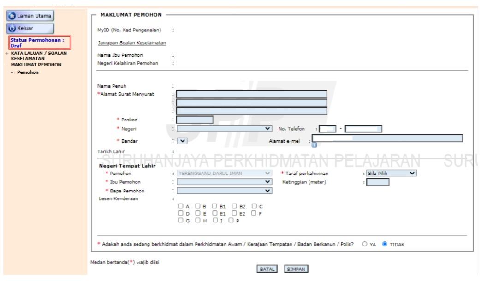
Task: Open the Pemohon Terengganu Darul Iman dropdown
Action: [x=224, y=174]
